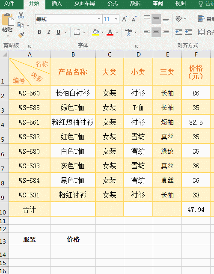The image size is (214, 274).
Task: Click the Decrease Font Size icon
Action: [x=134, y=19]
